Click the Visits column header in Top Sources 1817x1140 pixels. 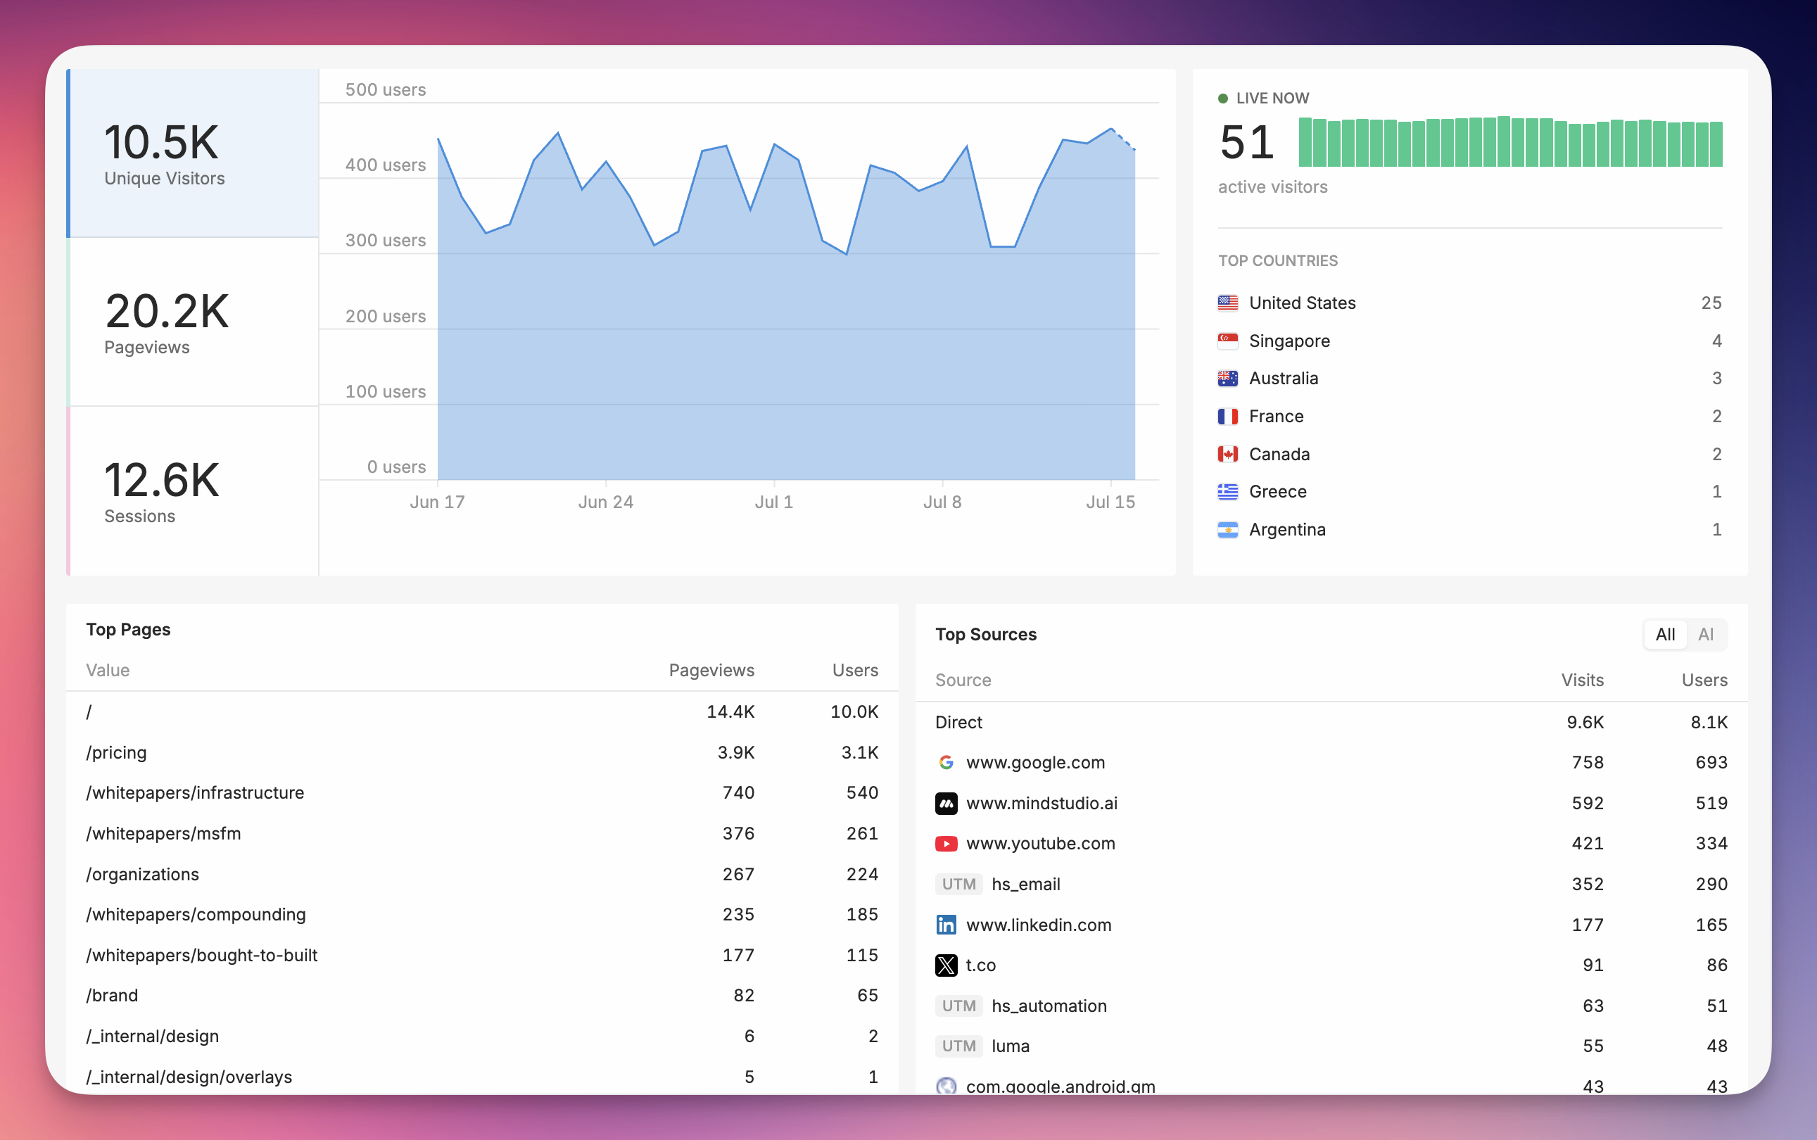[x=1582, y=680]
